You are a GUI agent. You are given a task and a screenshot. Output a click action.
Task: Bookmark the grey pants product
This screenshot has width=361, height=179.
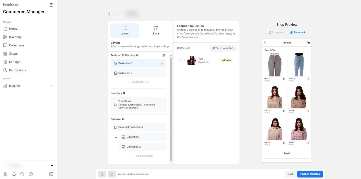click(284, 79)
